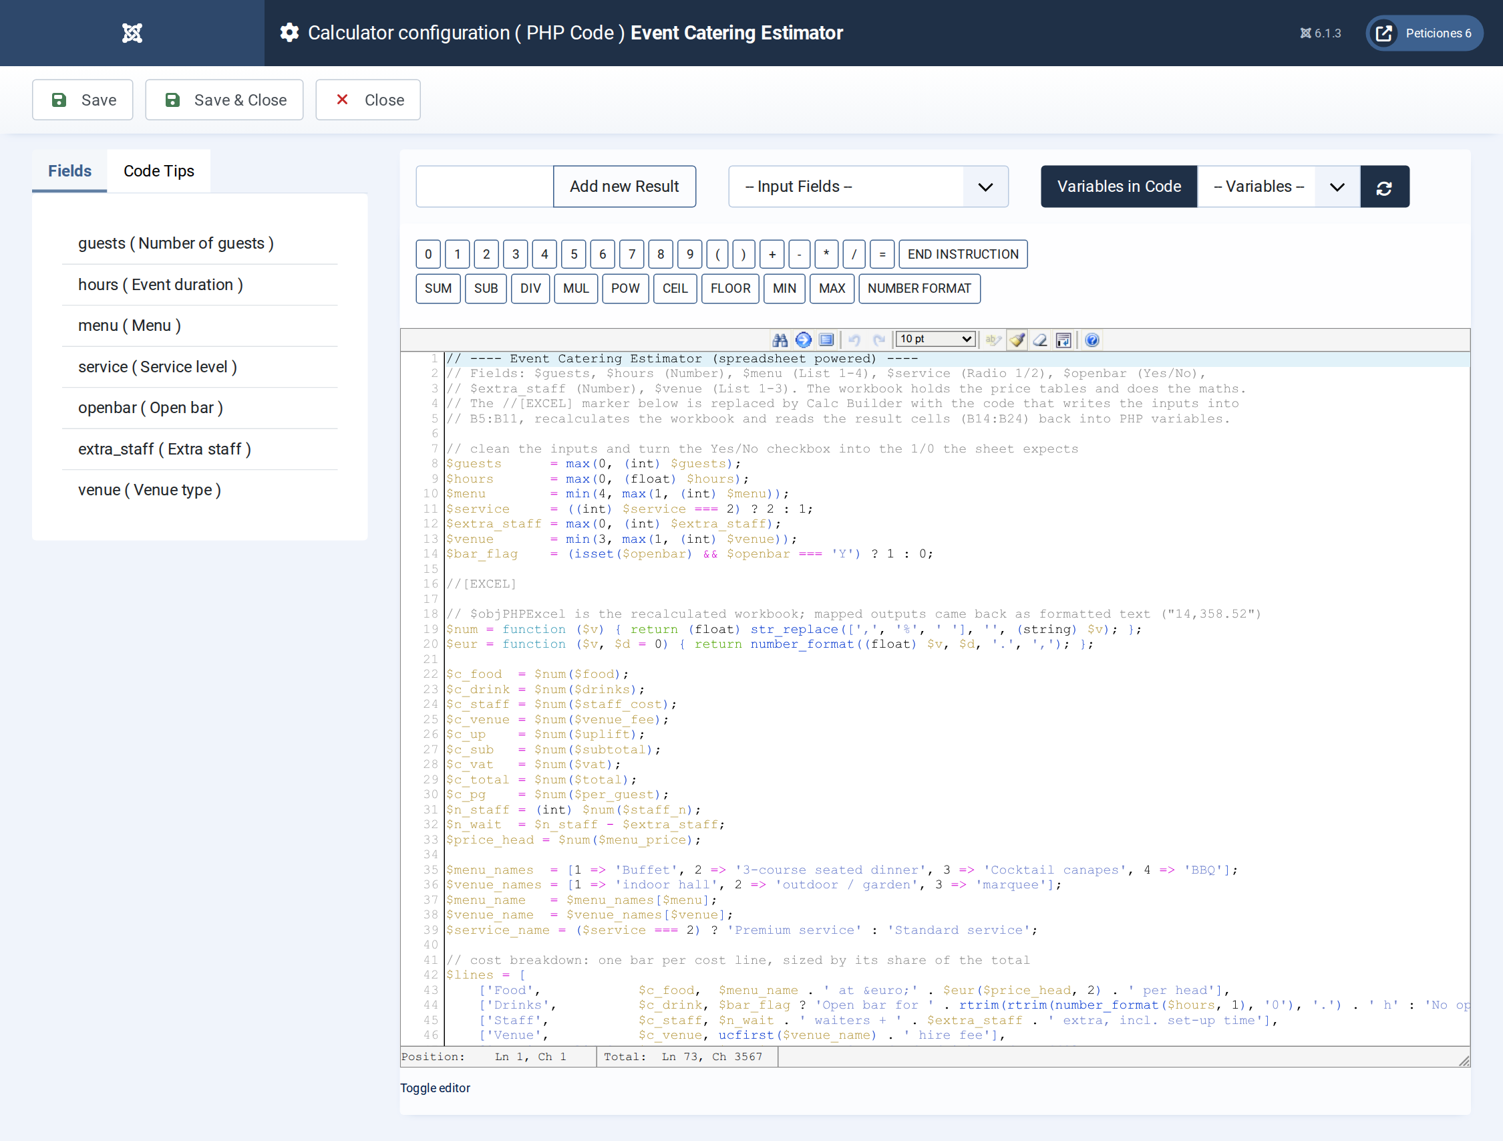Click the eraser reset-highlight icon

coord(1040,340)
